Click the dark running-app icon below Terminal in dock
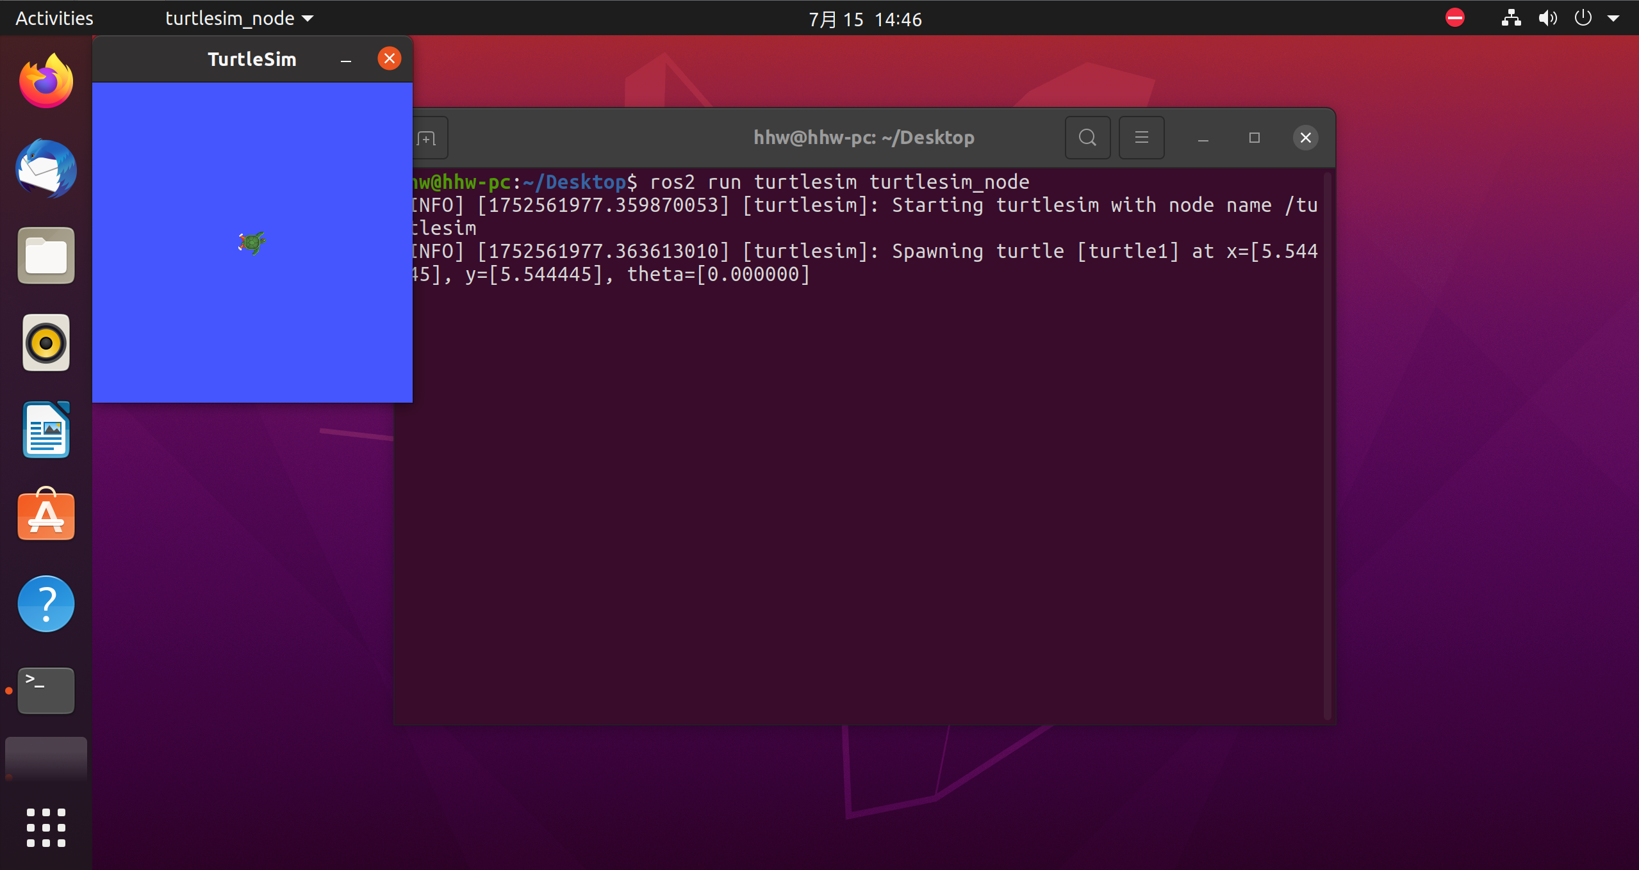This screenshot has width=1639, height=870. [x=46, y=759]
